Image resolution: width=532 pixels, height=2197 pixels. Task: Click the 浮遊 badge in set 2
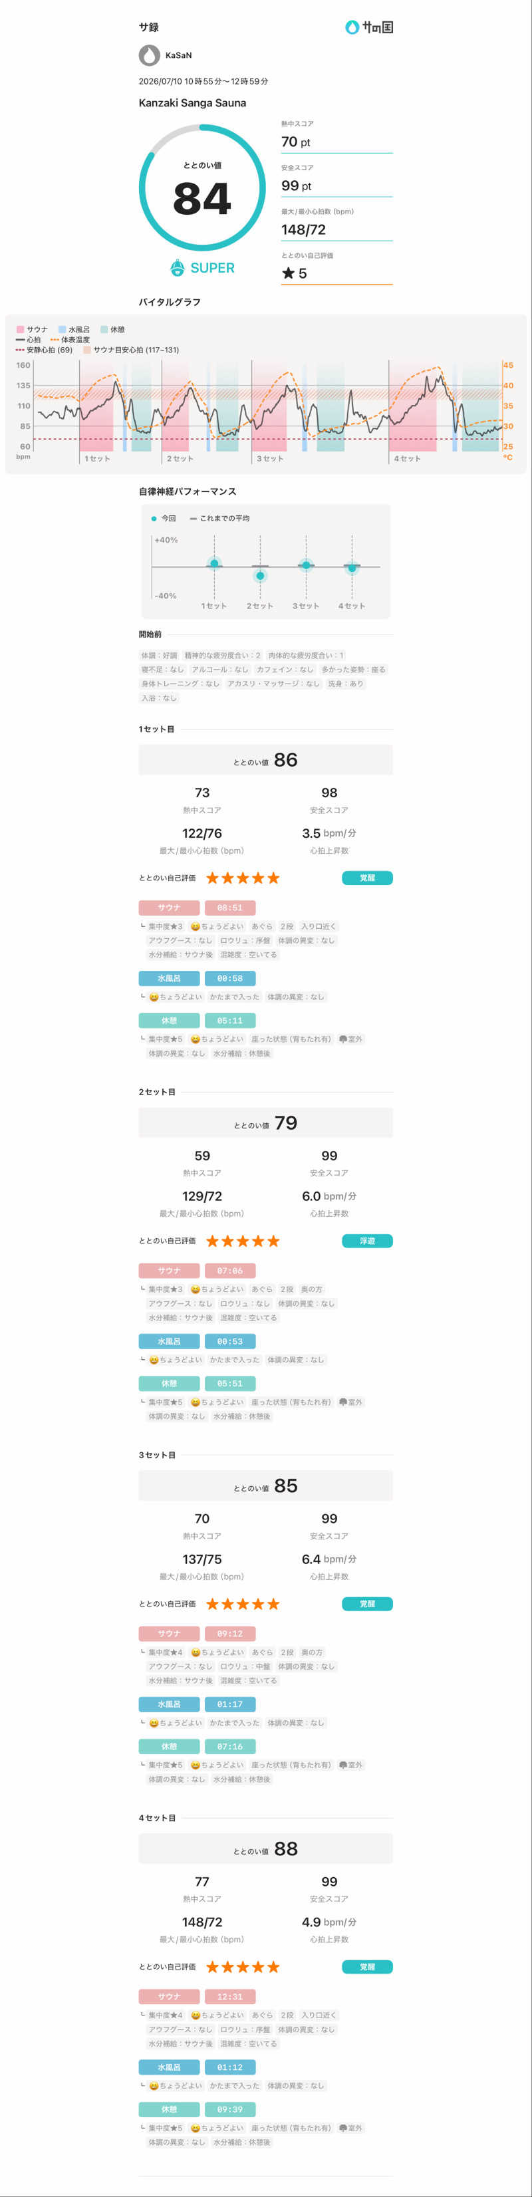click(x=368, y=1241)
